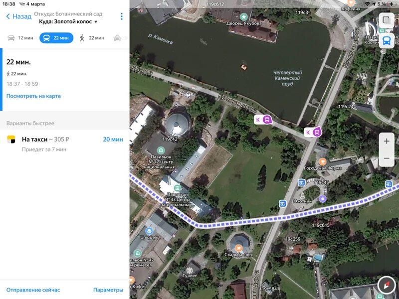Screen dimensions: 399x299
Task: Select public transport tab 22 мин
Action: pos(56,38)
